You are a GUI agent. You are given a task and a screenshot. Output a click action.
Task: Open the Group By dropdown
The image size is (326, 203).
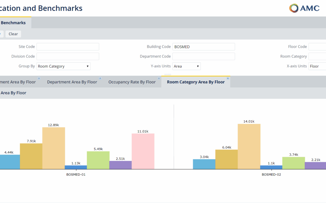(x=63, y=66)
